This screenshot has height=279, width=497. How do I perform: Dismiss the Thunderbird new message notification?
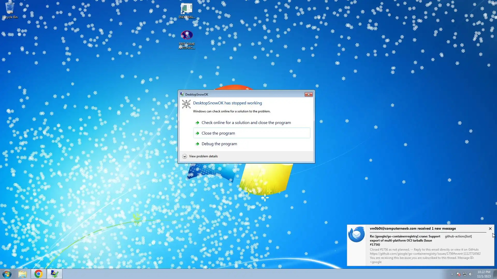[x=490, y=229]
